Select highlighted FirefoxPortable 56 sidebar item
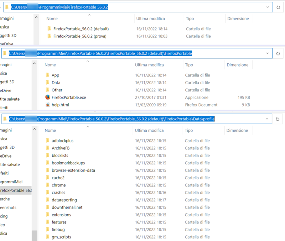 click(x=16, y=190)
